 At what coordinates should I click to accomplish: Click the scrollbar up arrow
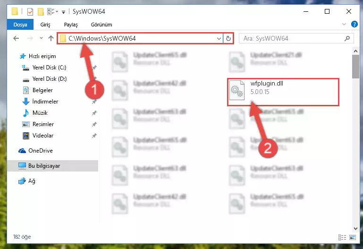(355, 51)
